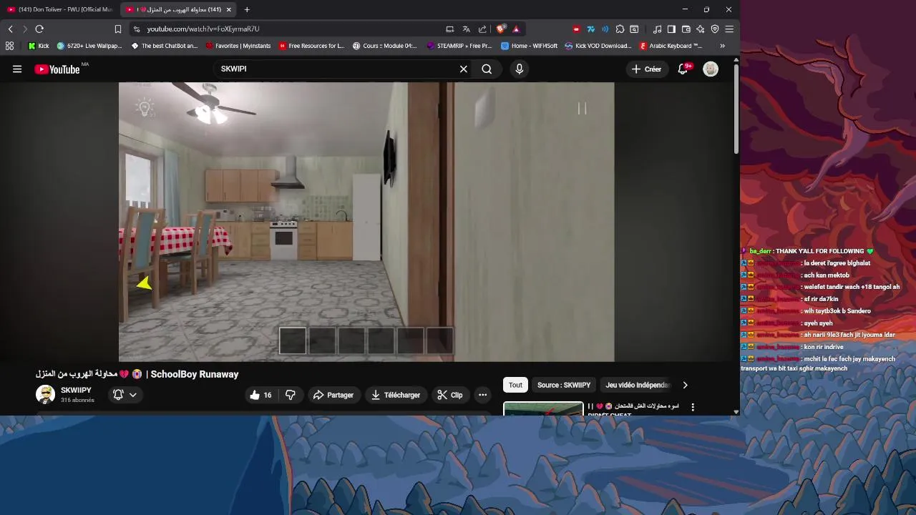
Task: Start voice search with microphone icon
Action: [x=520, y=69]
